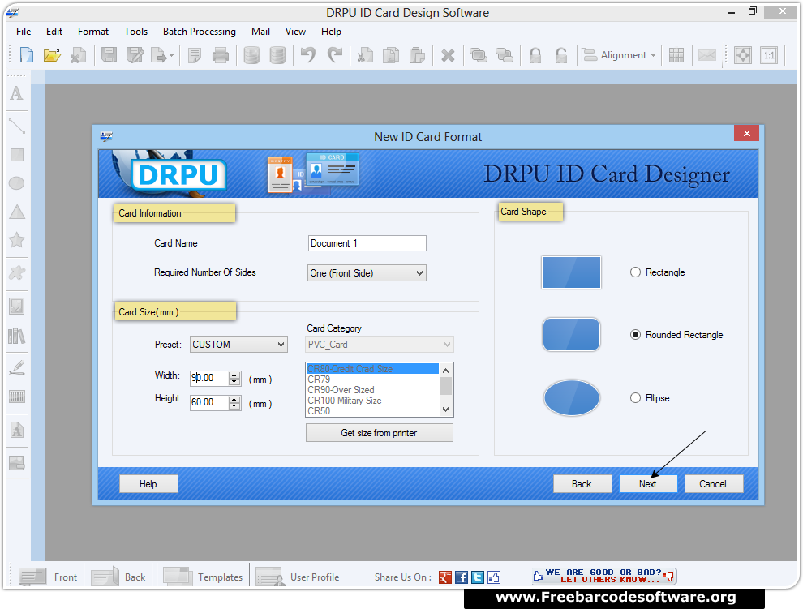
Task: Select CR79 in the size list
Action: coord(372,380)
